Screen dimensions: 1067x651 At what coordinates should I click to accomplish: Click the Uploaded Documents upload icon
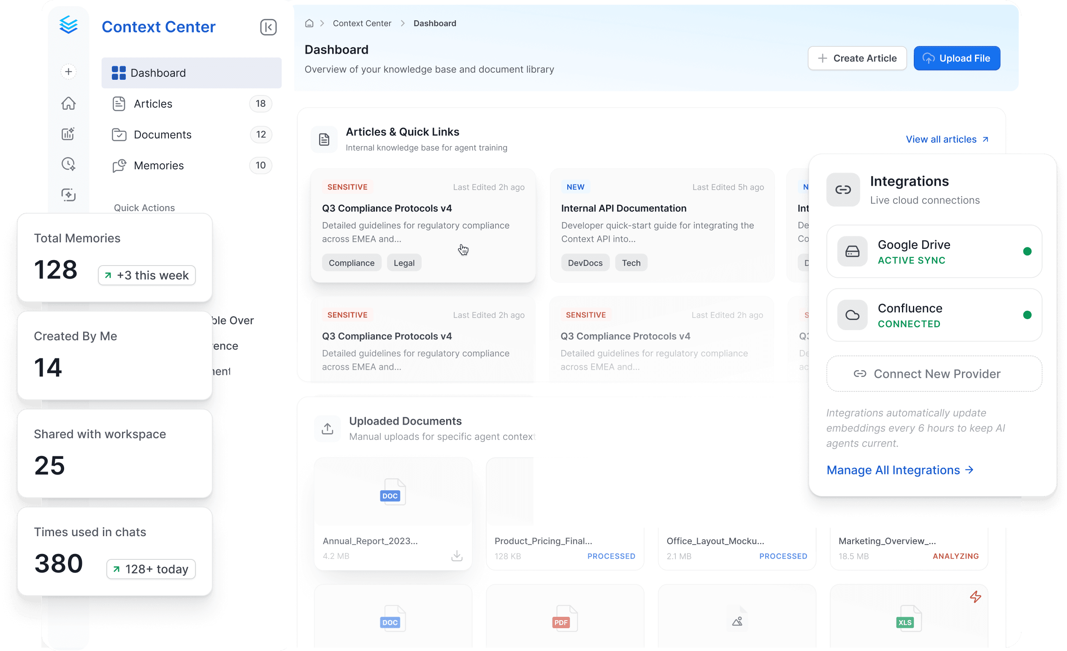pyautogui.click(x=328, y=429)
